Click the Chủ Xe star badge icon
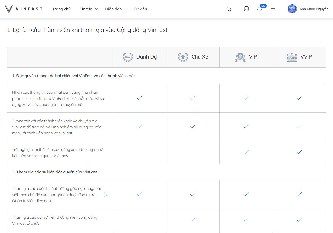Screen dimensions: 333x233 tap(183, 57)
